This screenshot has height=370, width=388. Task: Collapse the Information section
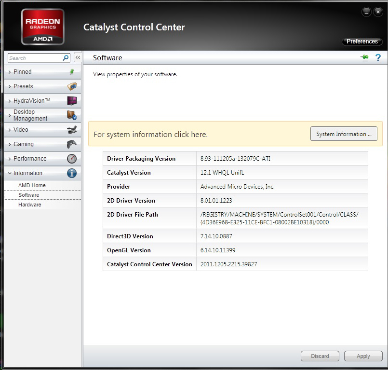(27, 173)
